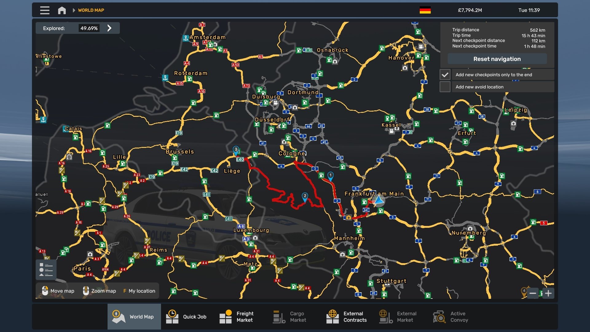Select checkpoint marker 1 on route
This screenshot has height=332, width=590.
click(330, 176)
